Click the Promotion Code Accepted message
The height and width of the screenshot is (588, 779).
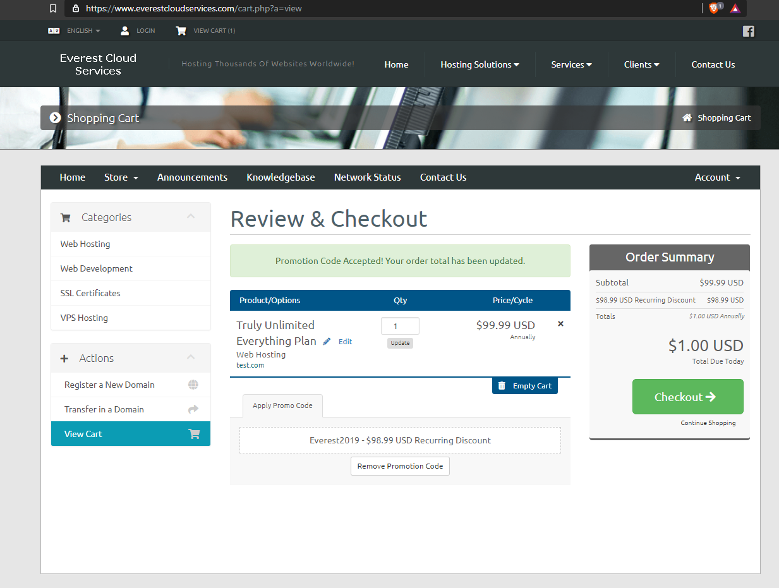400,261
